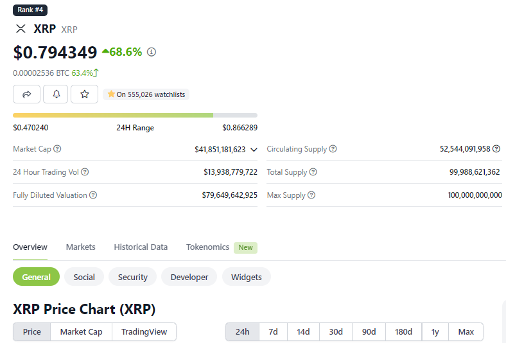Click help icon after 52,544,091,958 value
Viewport: 506px width, 343px height.
496,149
